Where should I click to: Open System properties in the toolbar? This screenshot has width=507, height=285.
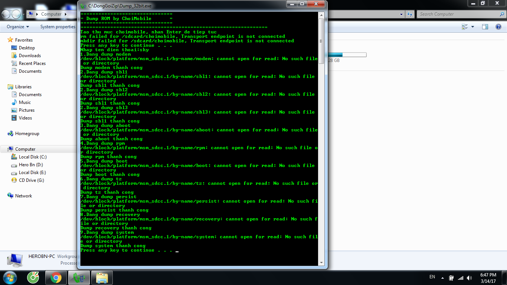click(x=58, y=27)
